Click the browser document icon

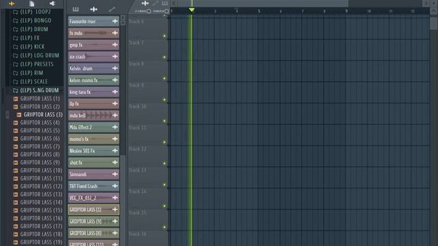pos(31,3)
